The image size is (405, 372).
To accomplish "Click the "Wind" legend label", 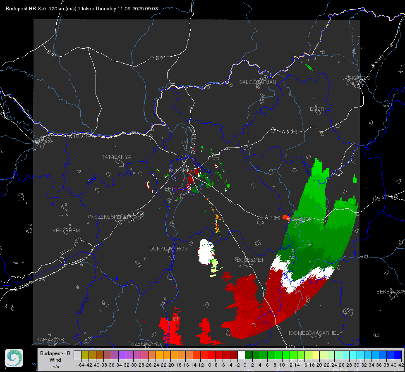I will pos(55,360).
